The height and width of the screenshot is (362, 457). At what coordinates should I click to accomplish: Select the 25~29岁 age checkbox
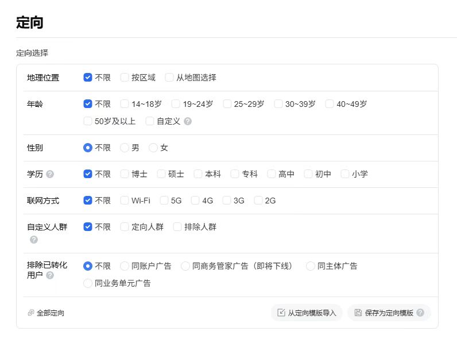pos(227,104)
